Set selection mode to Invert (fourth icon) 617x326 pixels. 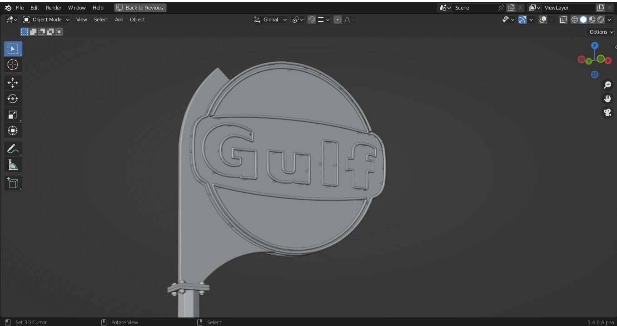click(x=50, y=32)
